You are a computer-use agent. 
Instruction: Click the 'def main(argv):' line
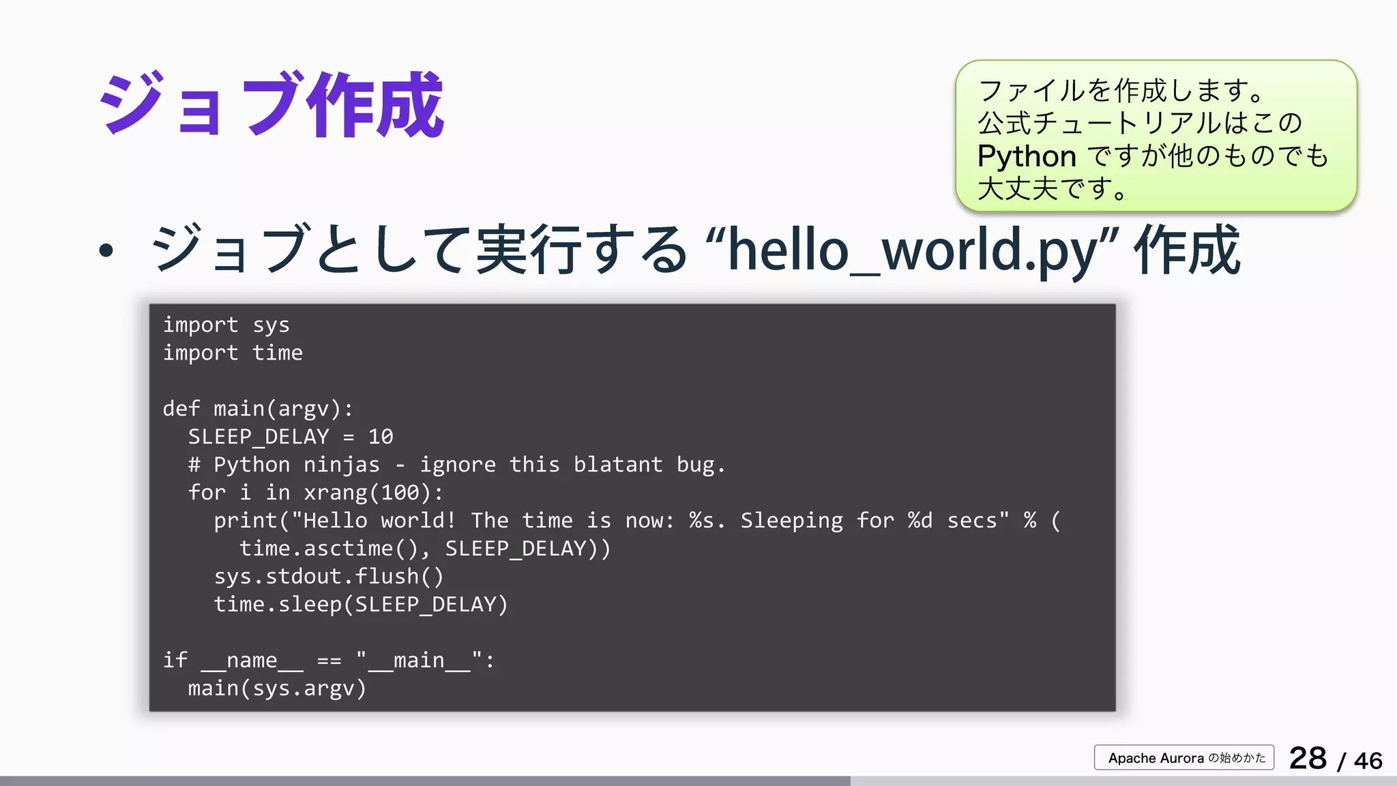coord(258,409)
